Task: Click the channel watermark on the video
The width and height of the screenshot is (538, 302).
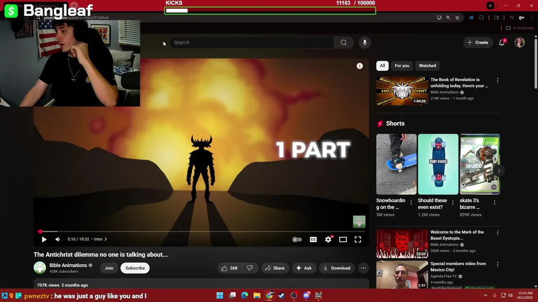Action: (359, 221)
